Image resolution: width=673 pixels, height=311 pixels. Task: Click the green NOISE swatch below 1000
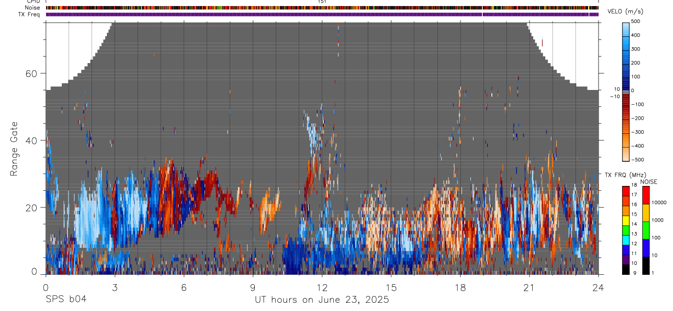(x=645, y=230)
